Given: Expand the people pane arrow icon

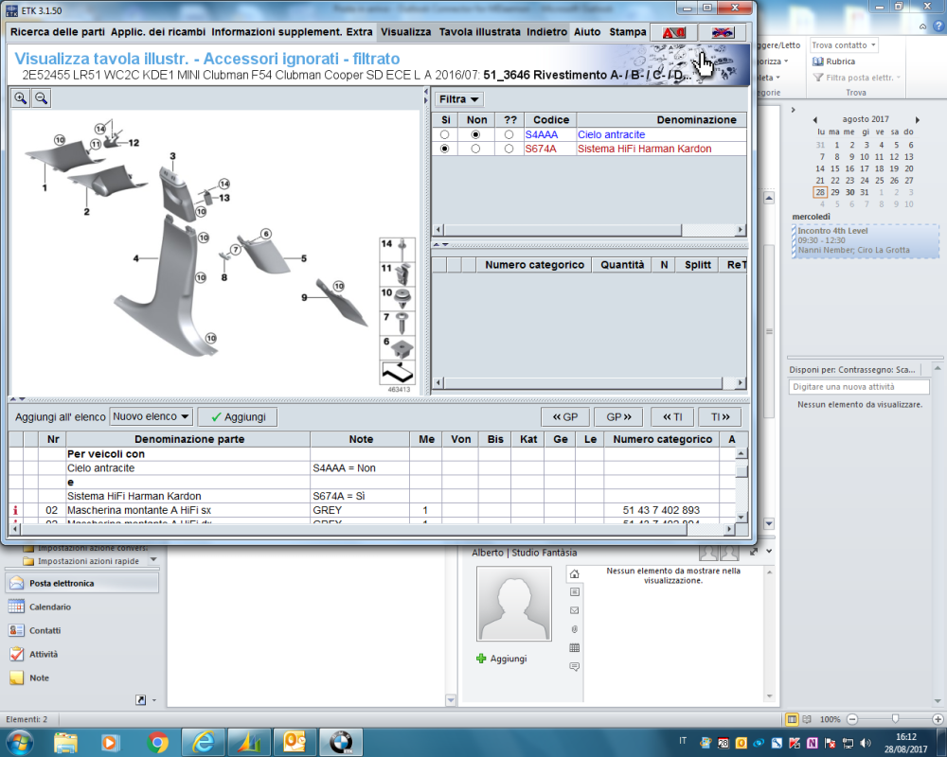Looking at the screenshot, I should (x=754, y=551).
